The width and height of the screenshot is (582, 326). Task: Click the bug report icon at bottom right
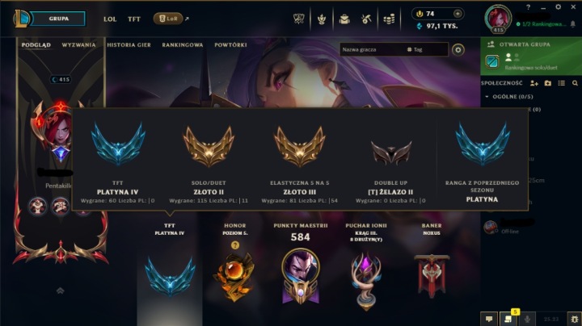click(x=575, y=319)
